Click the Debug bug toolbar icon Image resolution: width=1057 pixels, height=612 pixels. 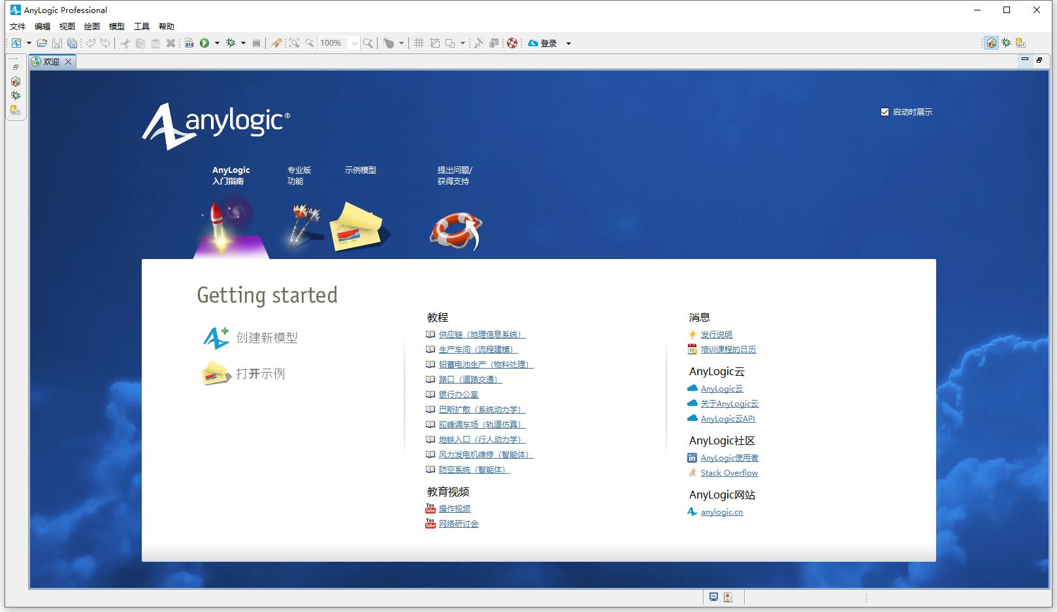231,43
